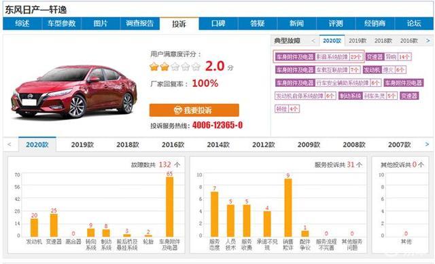Open the 口碑 reputation tab

pos(218,24)
